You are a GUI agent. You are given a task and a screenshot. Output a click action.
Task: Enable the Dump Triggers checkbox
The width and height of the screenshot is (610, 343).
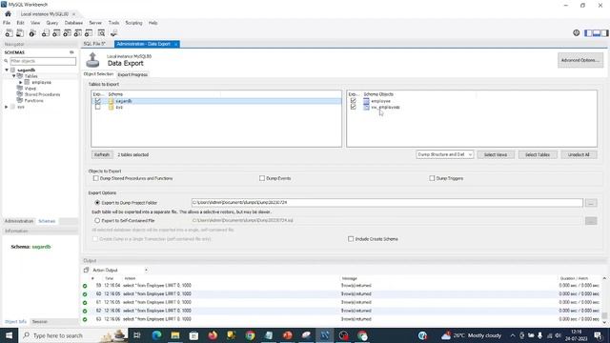coord(432,178)
